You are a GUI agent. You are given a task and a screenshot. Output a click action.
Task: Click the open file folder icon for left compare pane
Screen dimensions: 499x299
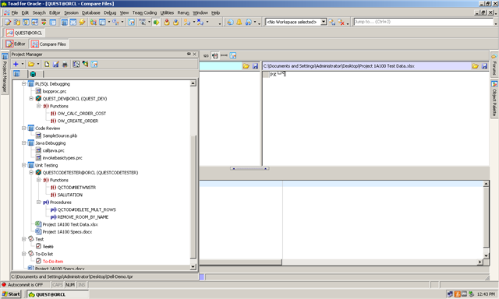[246, 66]
